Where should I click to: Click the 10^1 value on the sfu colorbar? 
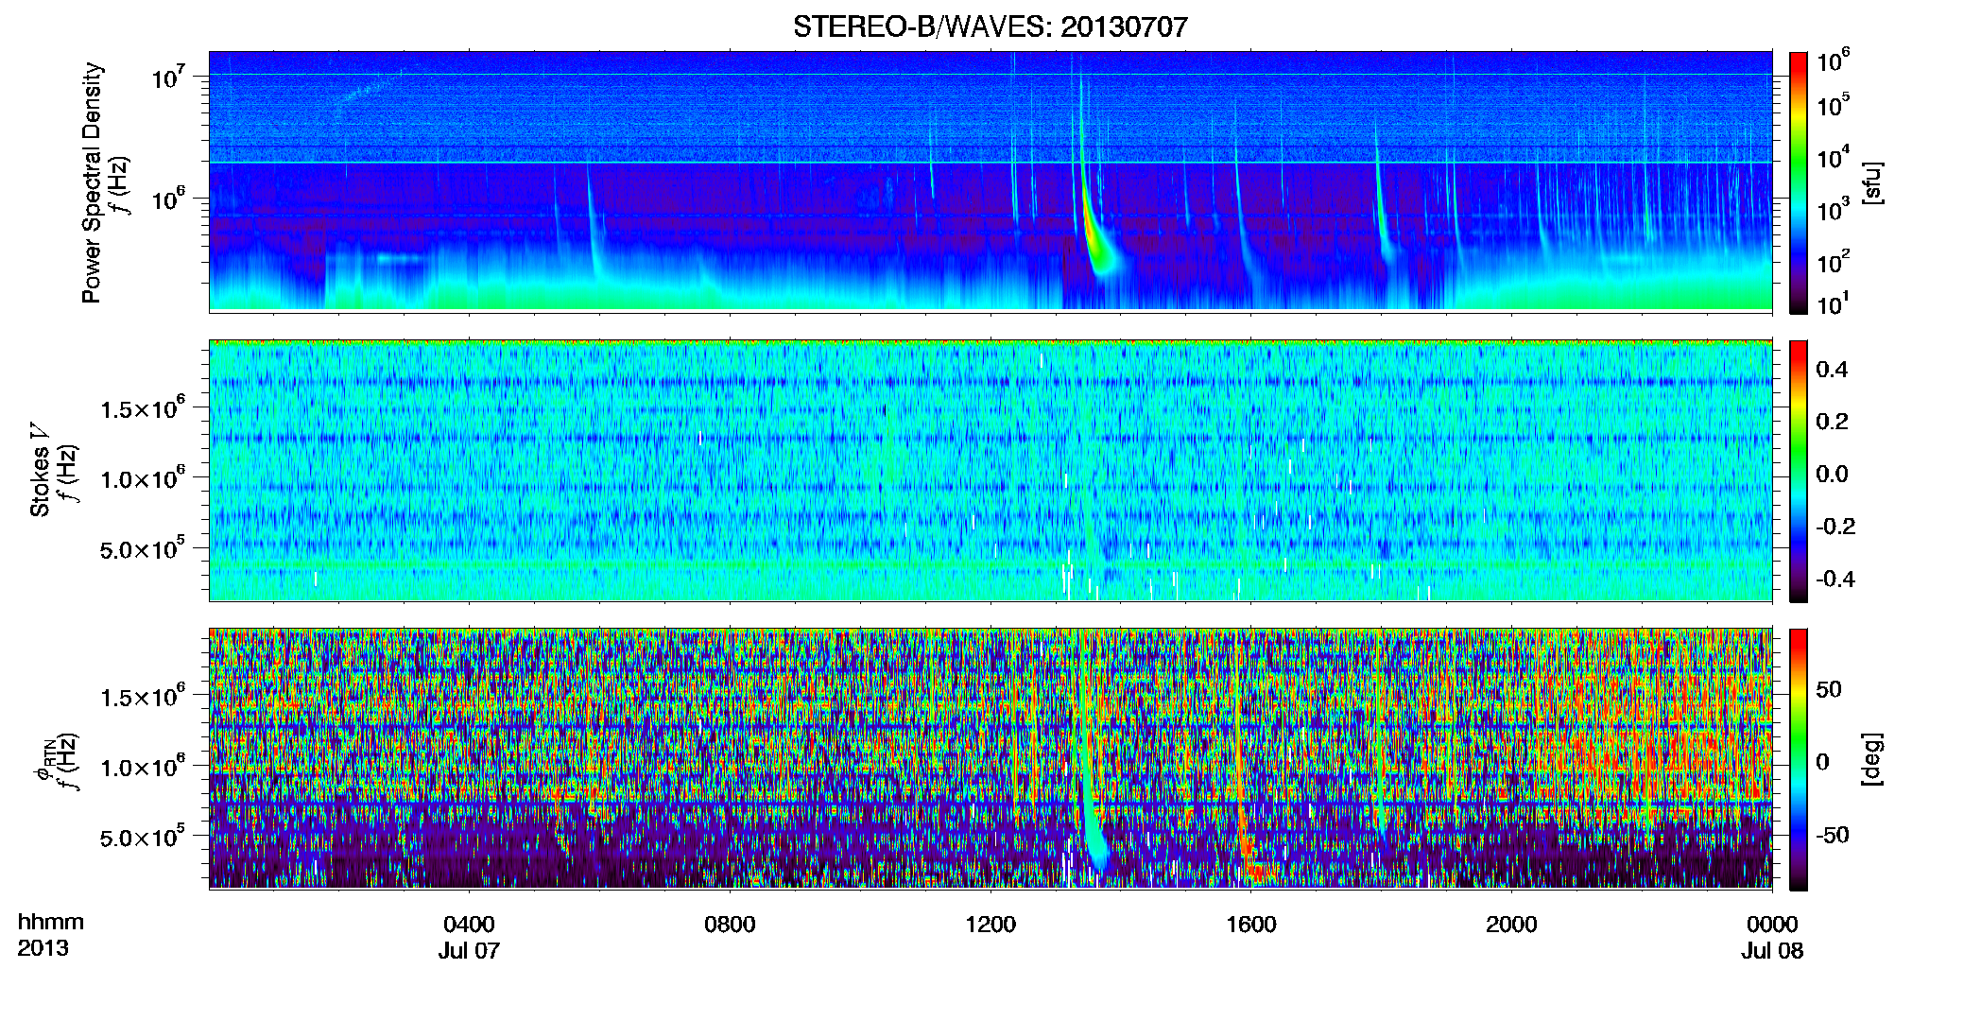(x=1834, y=304)
